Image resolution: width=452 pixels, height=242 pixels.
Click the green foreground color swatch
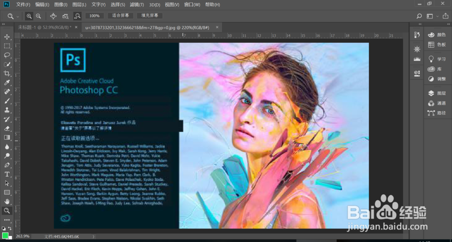click(5, 236)
